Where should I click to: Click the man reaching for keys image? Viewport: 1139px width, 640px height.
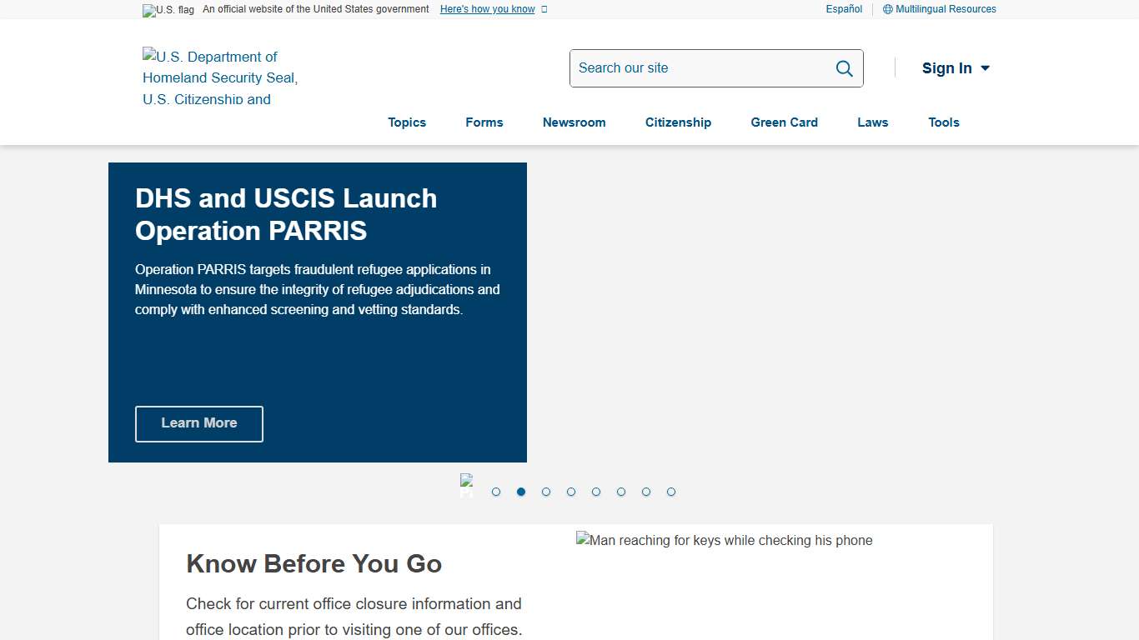(724, 541)
